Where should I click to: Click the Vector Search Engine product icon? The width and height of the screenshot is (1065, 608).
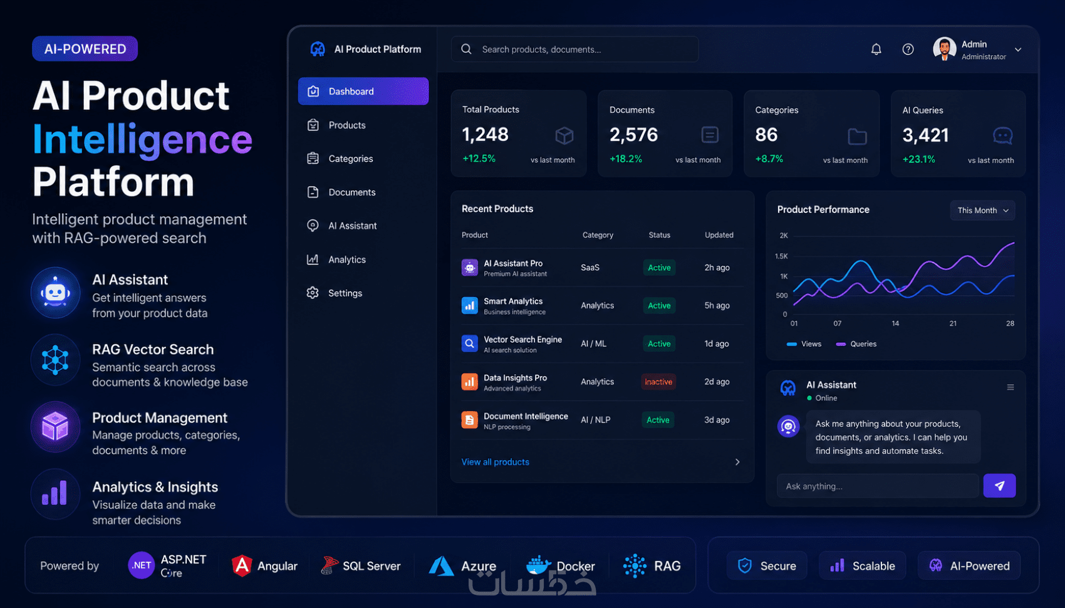click(x=469, y=343)
